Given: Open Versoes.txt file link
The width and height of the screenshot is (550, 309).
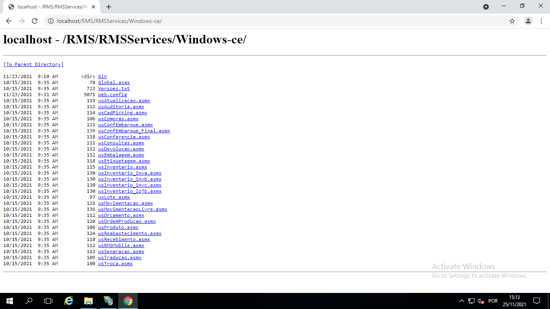Looking at the screenshot, I should 114,89.
